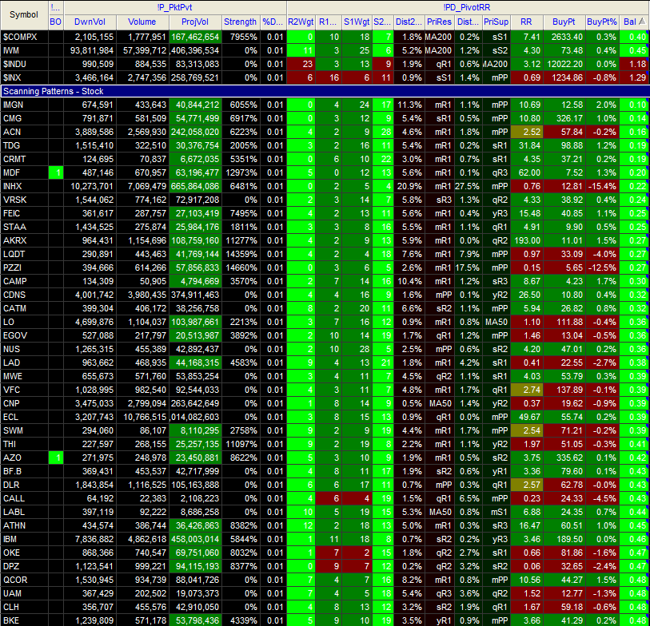
Task: Click the Volume value 10,766,515 in the ECL row
Action: click(x=142, y=418)
